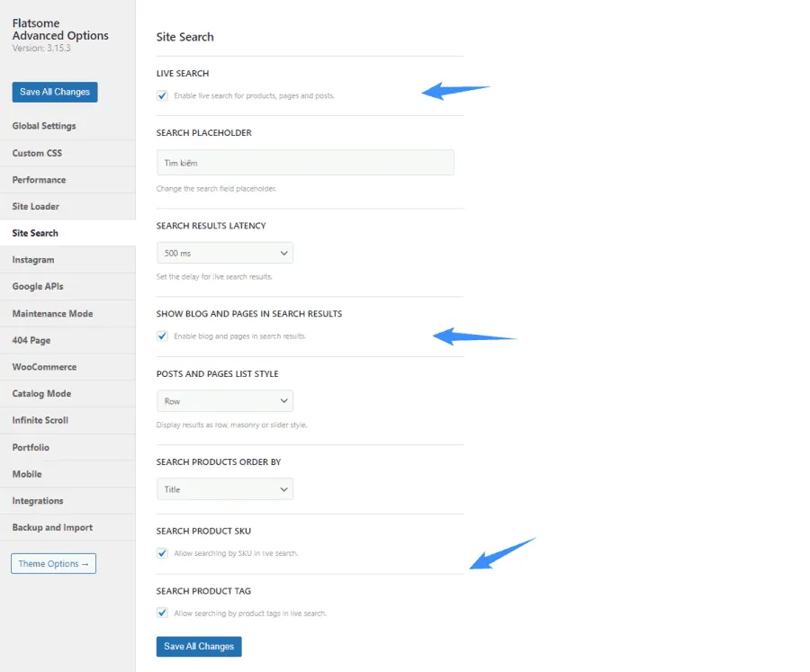The width and height of the screenshot is (810, 672).
Task: Toggle blog and pages in search results
Action: [163, 336]
